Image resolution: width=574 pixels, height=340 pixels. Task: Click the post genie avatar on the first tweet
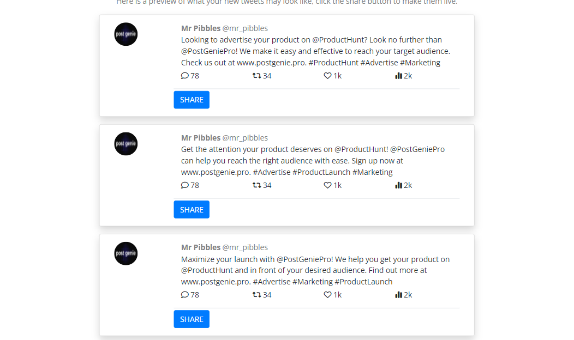126,34
